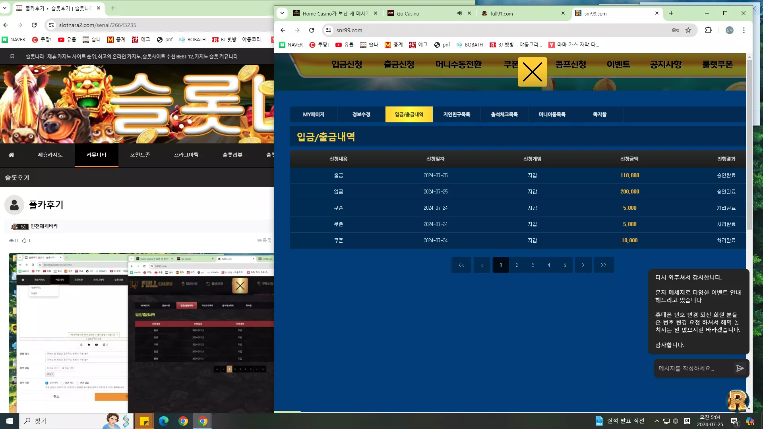Screen dimensions: 763x429
Task: Open 유튭 bookmark in snr99 window
Action: 344,45
